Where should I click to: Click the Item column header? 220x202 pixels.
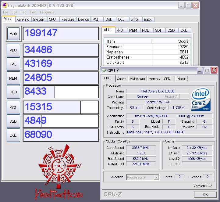[x=128, y=41]
